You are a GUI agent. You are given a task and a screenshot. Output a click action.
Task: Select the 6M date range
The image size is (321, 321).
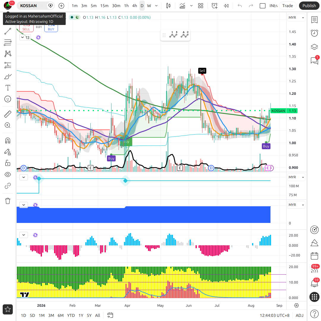tap(61, 315)
